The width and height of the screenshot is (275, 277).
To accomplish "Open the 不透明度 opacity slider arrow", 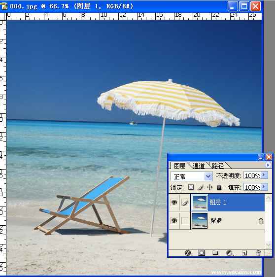I will (264, 175).
